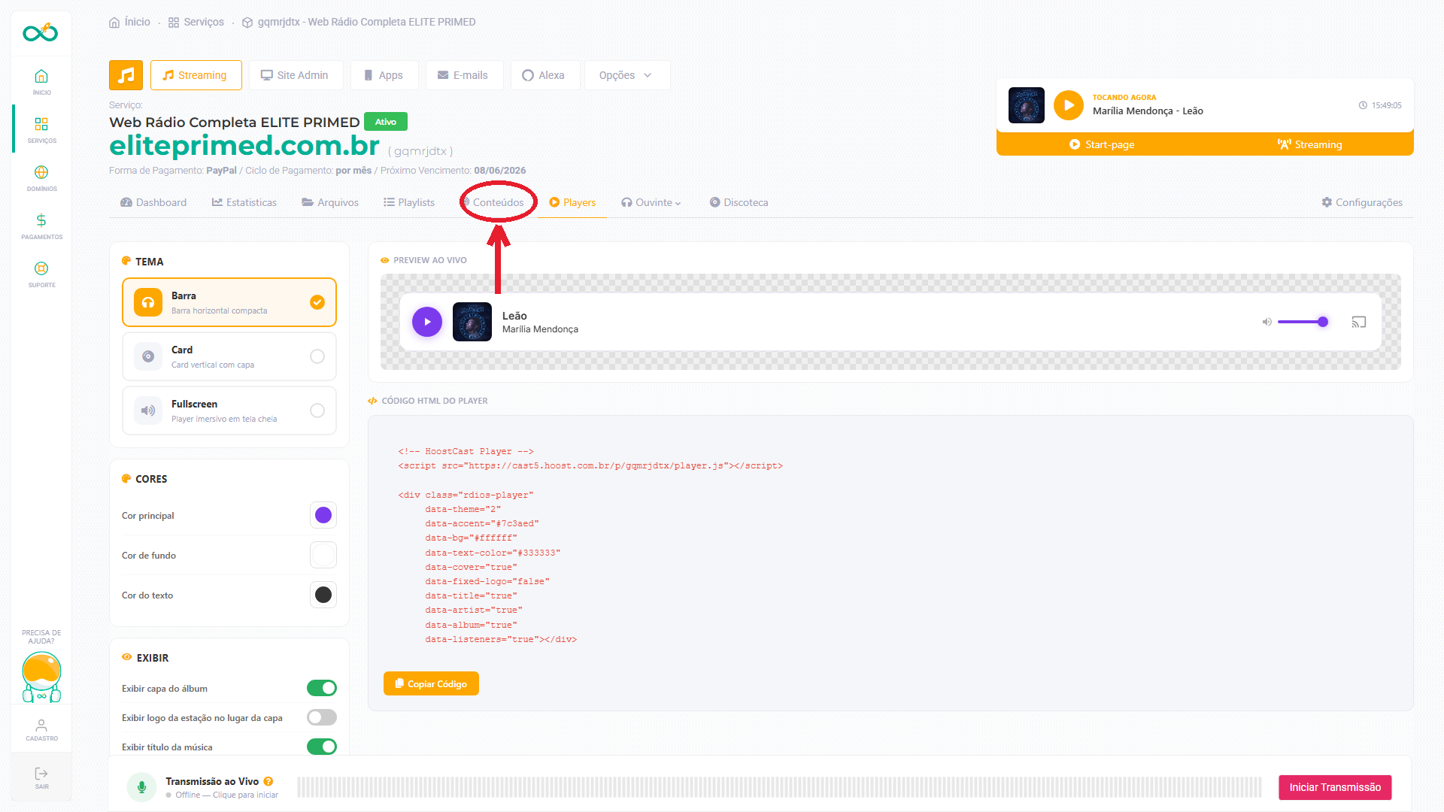Click the Start-page button
The width and height of the screenshot is (1444, 812).
1102,144
